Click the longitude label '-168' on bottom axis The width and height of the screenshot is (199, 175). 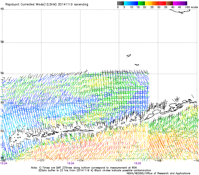(158, 160)
